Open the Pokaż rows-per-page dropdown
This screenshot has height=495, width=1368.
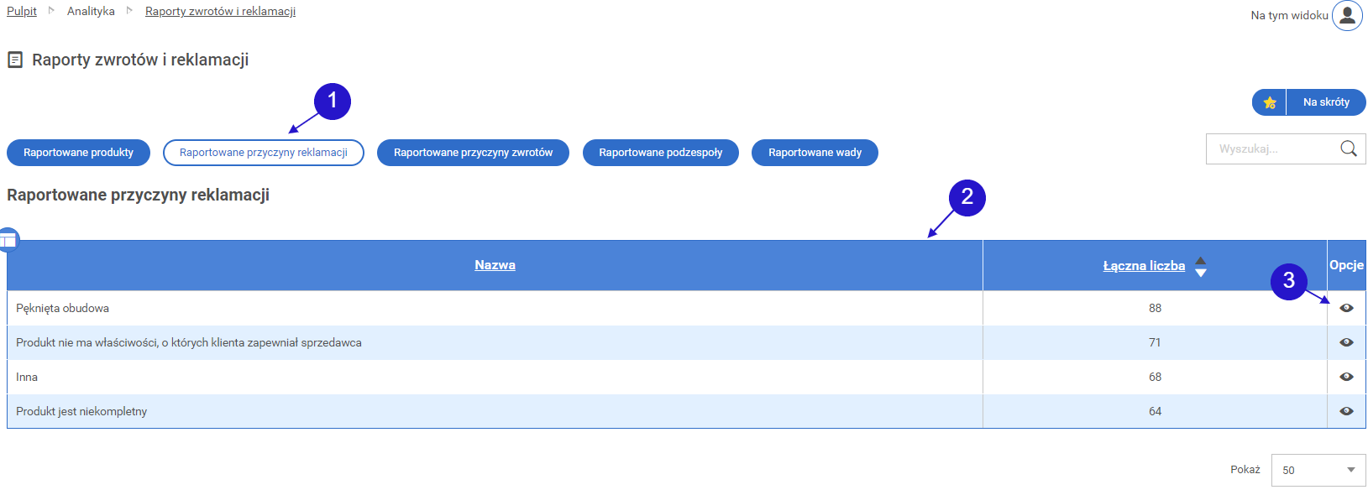click(1318, 470)
